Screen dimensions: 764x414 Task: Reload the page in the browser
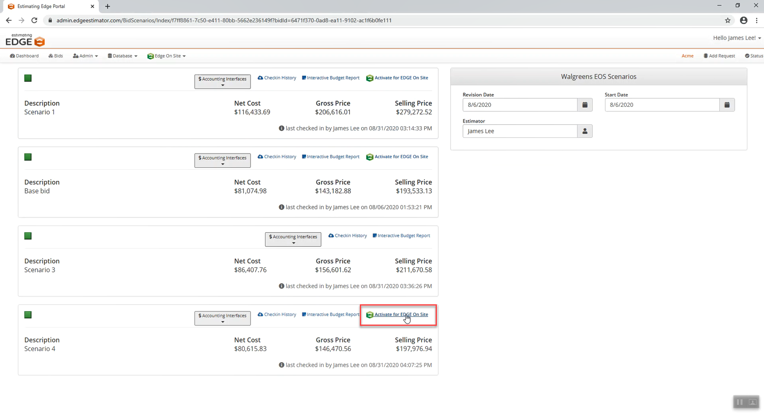34,20
